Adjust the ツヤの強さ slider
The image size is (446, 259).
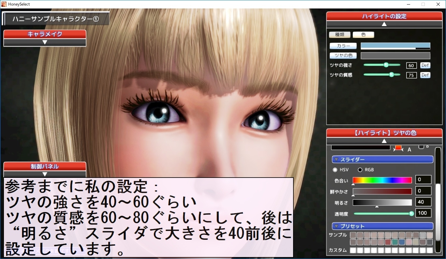(382, 65)
